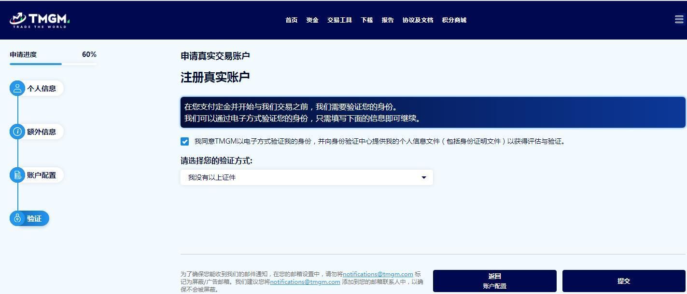The width and height of the screenshot is (687, 294).
Task: Open the 资金 menu
Action: (312, 20)
